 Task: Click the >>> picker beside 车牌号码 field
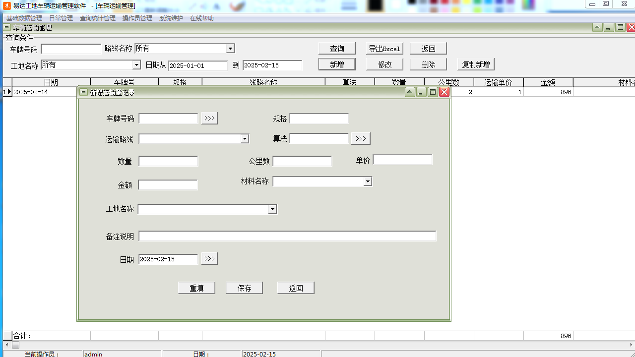click(209, 119)
